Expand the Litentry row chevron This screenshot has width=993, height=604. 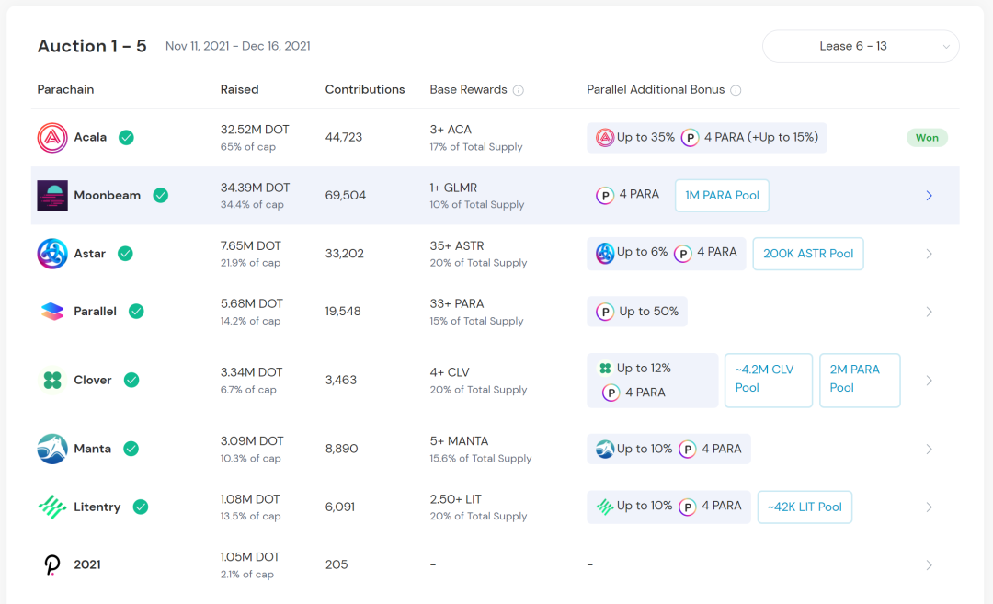tap(929, 507)
